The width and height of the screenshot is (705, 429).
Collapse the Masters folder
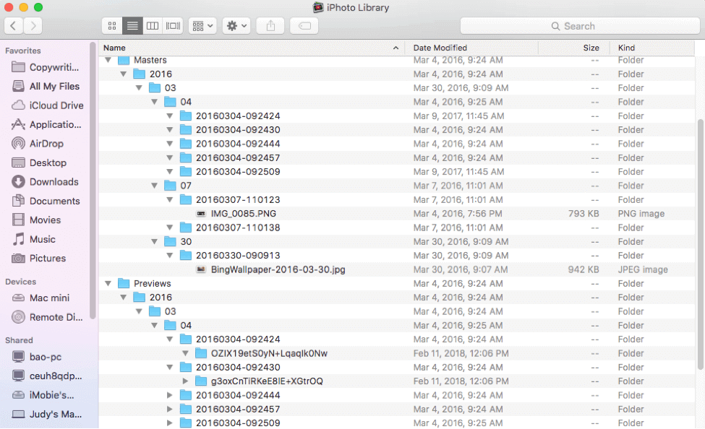[x=108, y=60]
